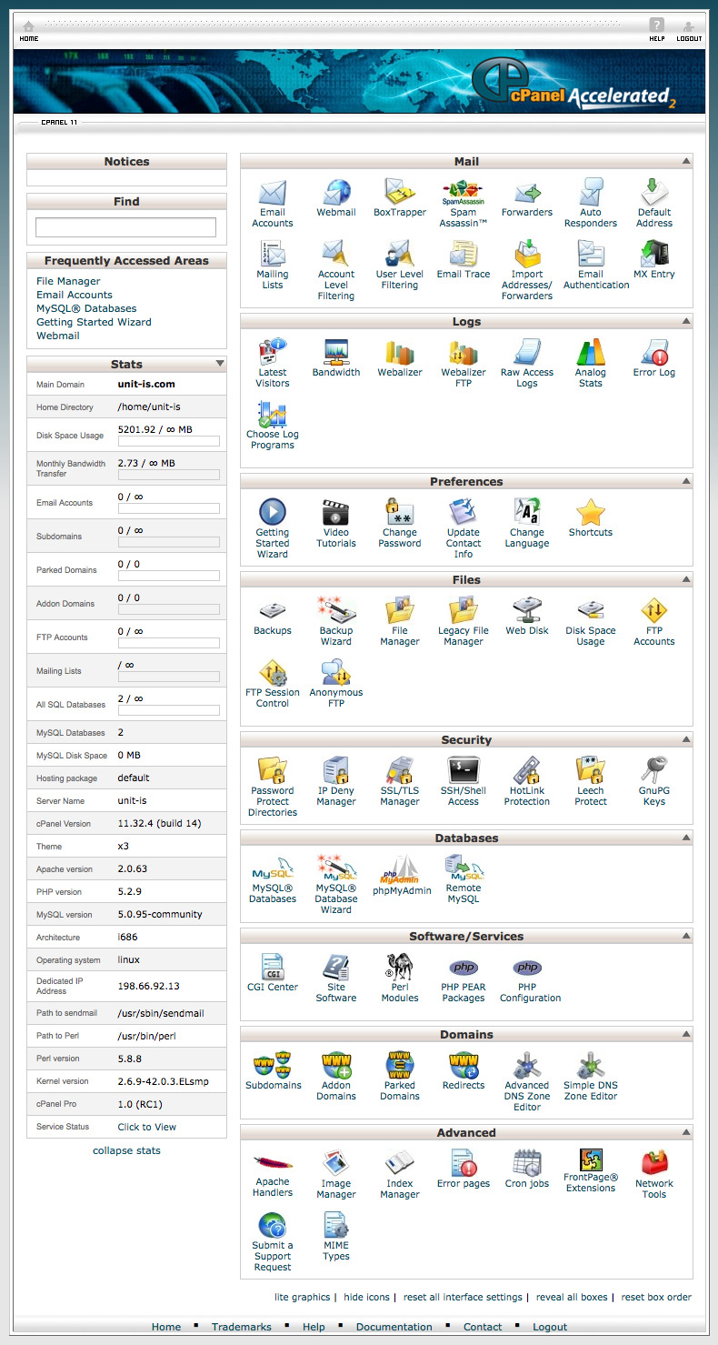The height and width of the screenshot is (1345, 718).
Task: Open Getting Started Wizard sidebar link
Action: click(x=94, y=322)
